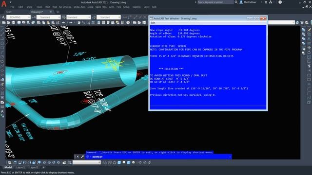
Task: Click the search keyword input field
Action: click(215, 2)
